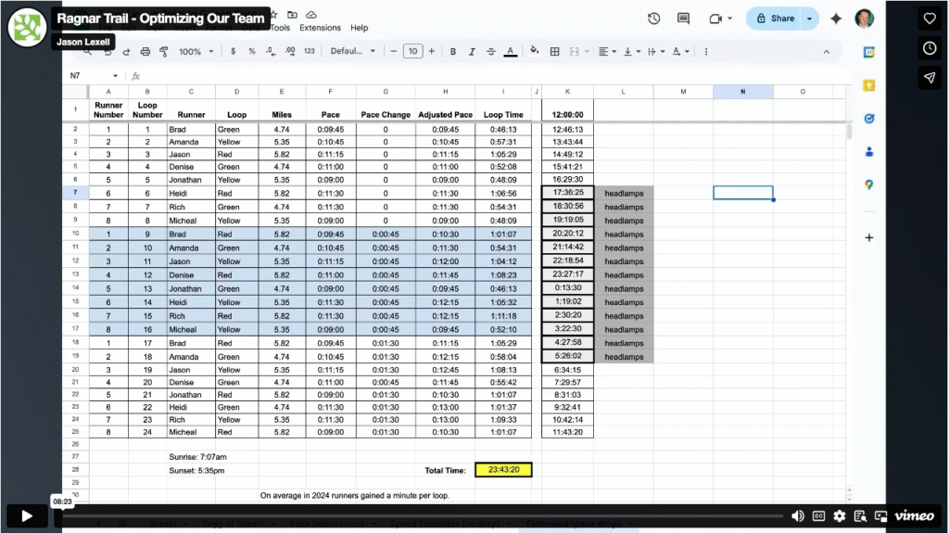
Task: Open the comments icon in Sheets header
Action: coord(684,19)
